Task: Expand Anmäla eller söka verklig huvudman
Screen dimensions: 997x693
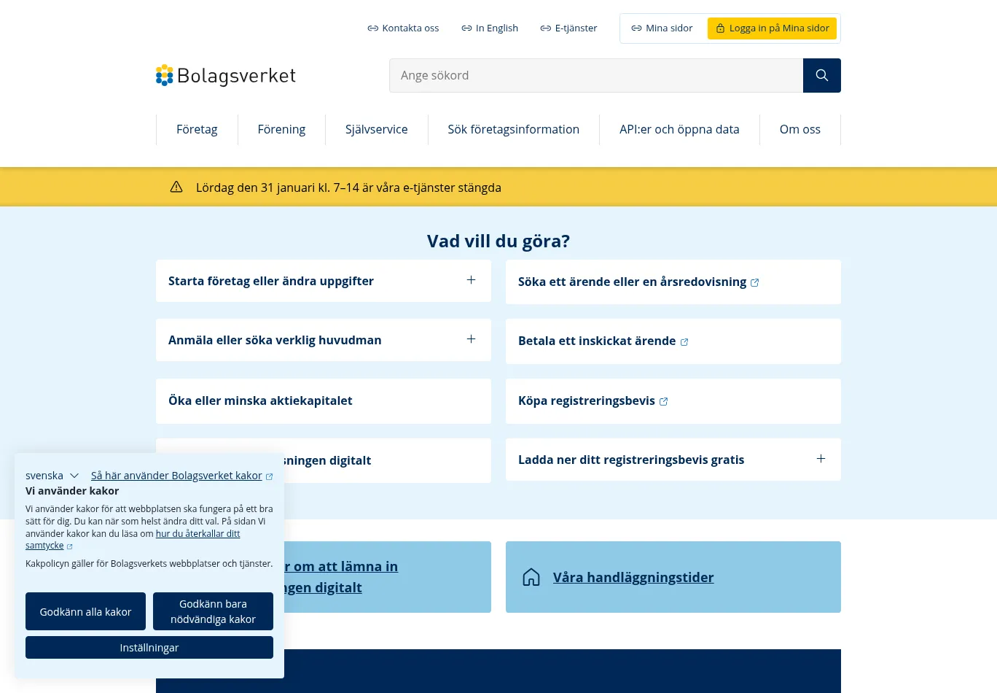Action: pos(471,339)
